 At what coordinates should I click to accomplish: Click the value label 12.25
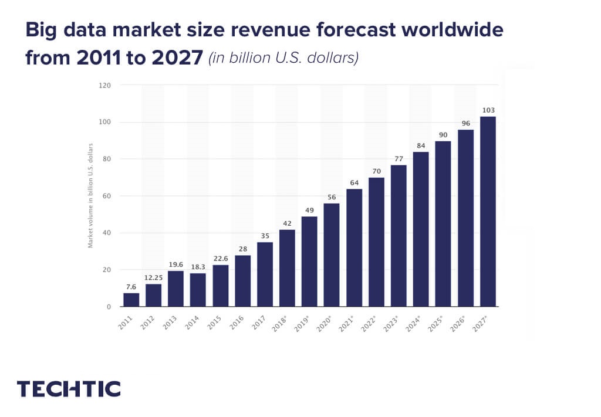tap(153, 277)
